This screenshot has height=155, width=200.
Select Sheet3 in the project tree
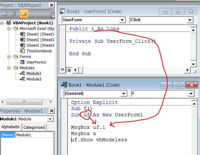coord(40,46)
